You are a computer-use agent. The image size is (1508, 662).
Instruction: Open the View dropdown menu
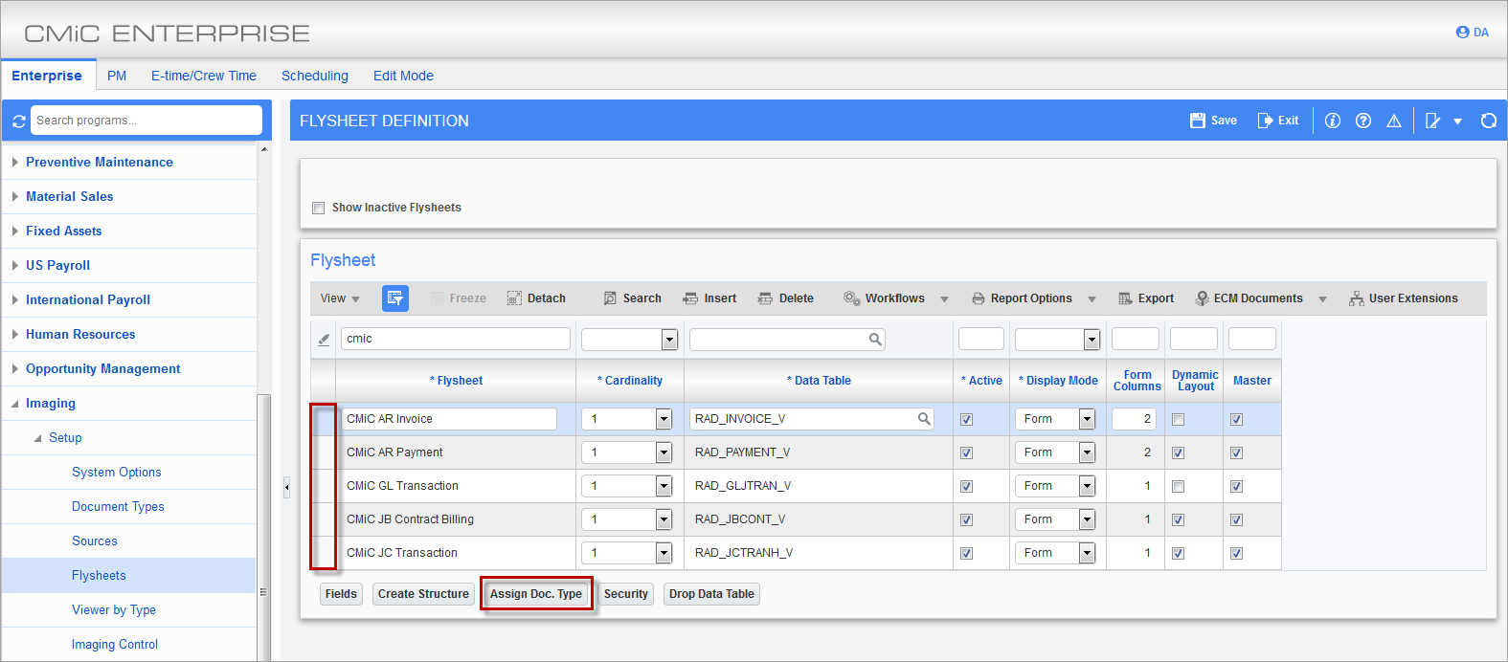(340, 298)
